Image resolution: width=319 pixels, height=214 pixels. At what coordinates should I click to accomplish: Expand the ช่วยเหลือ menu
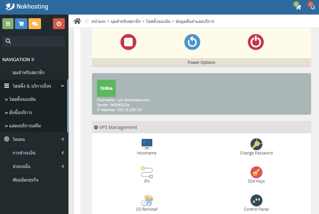click(34, 166)
